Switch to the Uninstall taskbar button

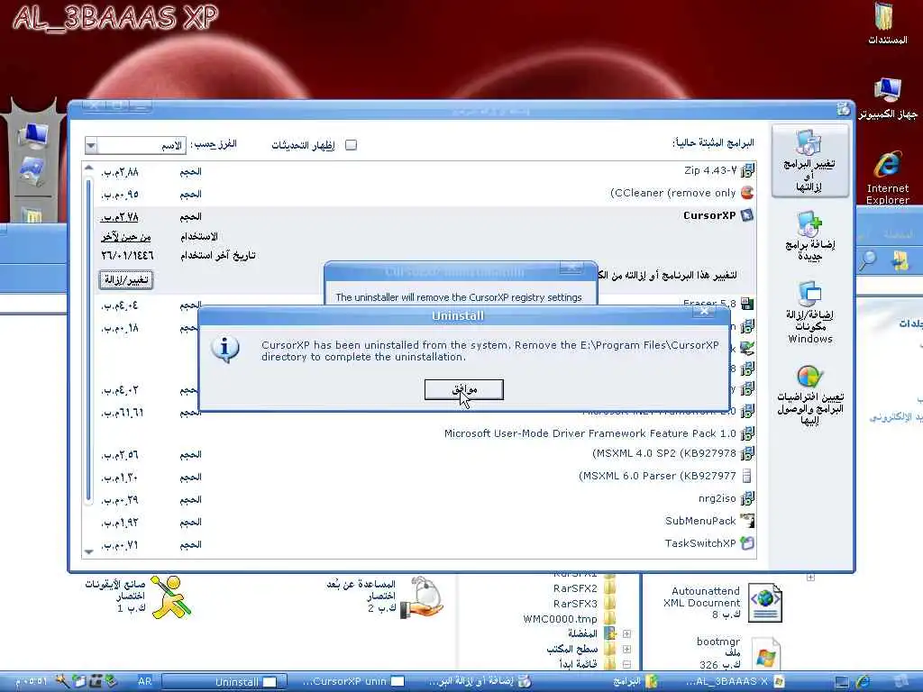point(224,681)
